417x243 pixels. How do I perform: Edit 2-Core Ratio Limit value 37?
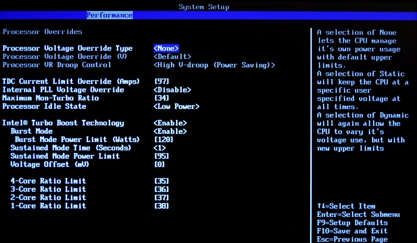click(x=162, y=198)
